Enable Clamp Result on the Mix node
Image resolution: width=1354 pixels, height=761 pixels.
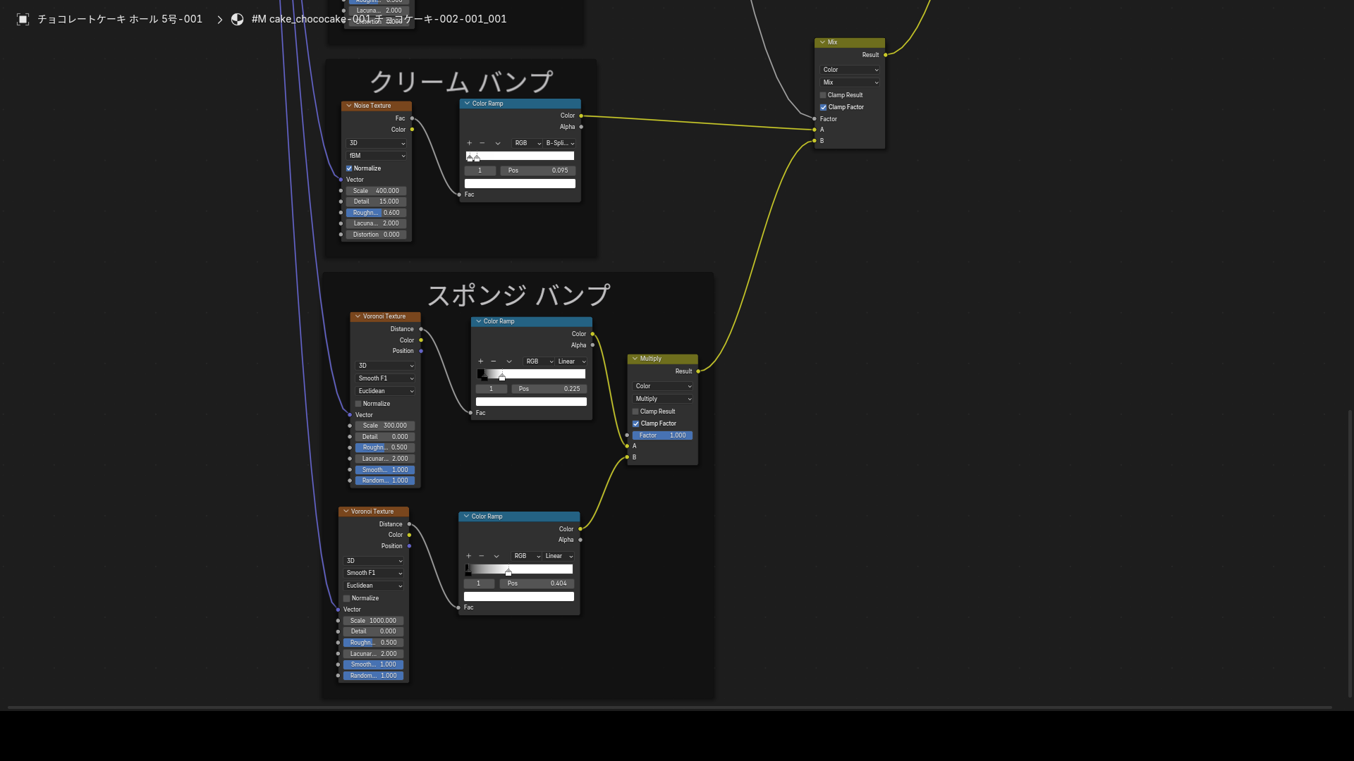click(x=823, y=95)
